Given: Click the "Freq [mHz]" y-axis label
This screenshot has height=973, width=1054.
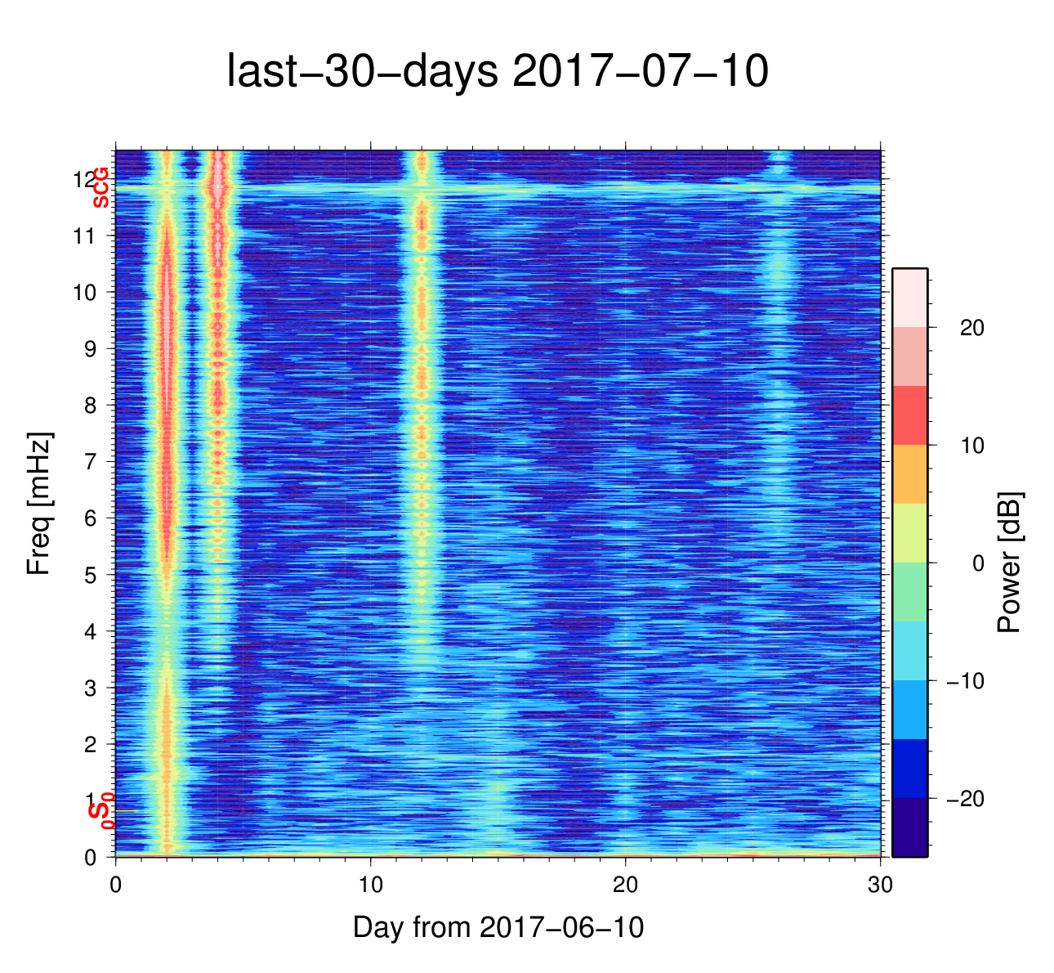Looking at the screenshot, I should (x=39, y=504).
